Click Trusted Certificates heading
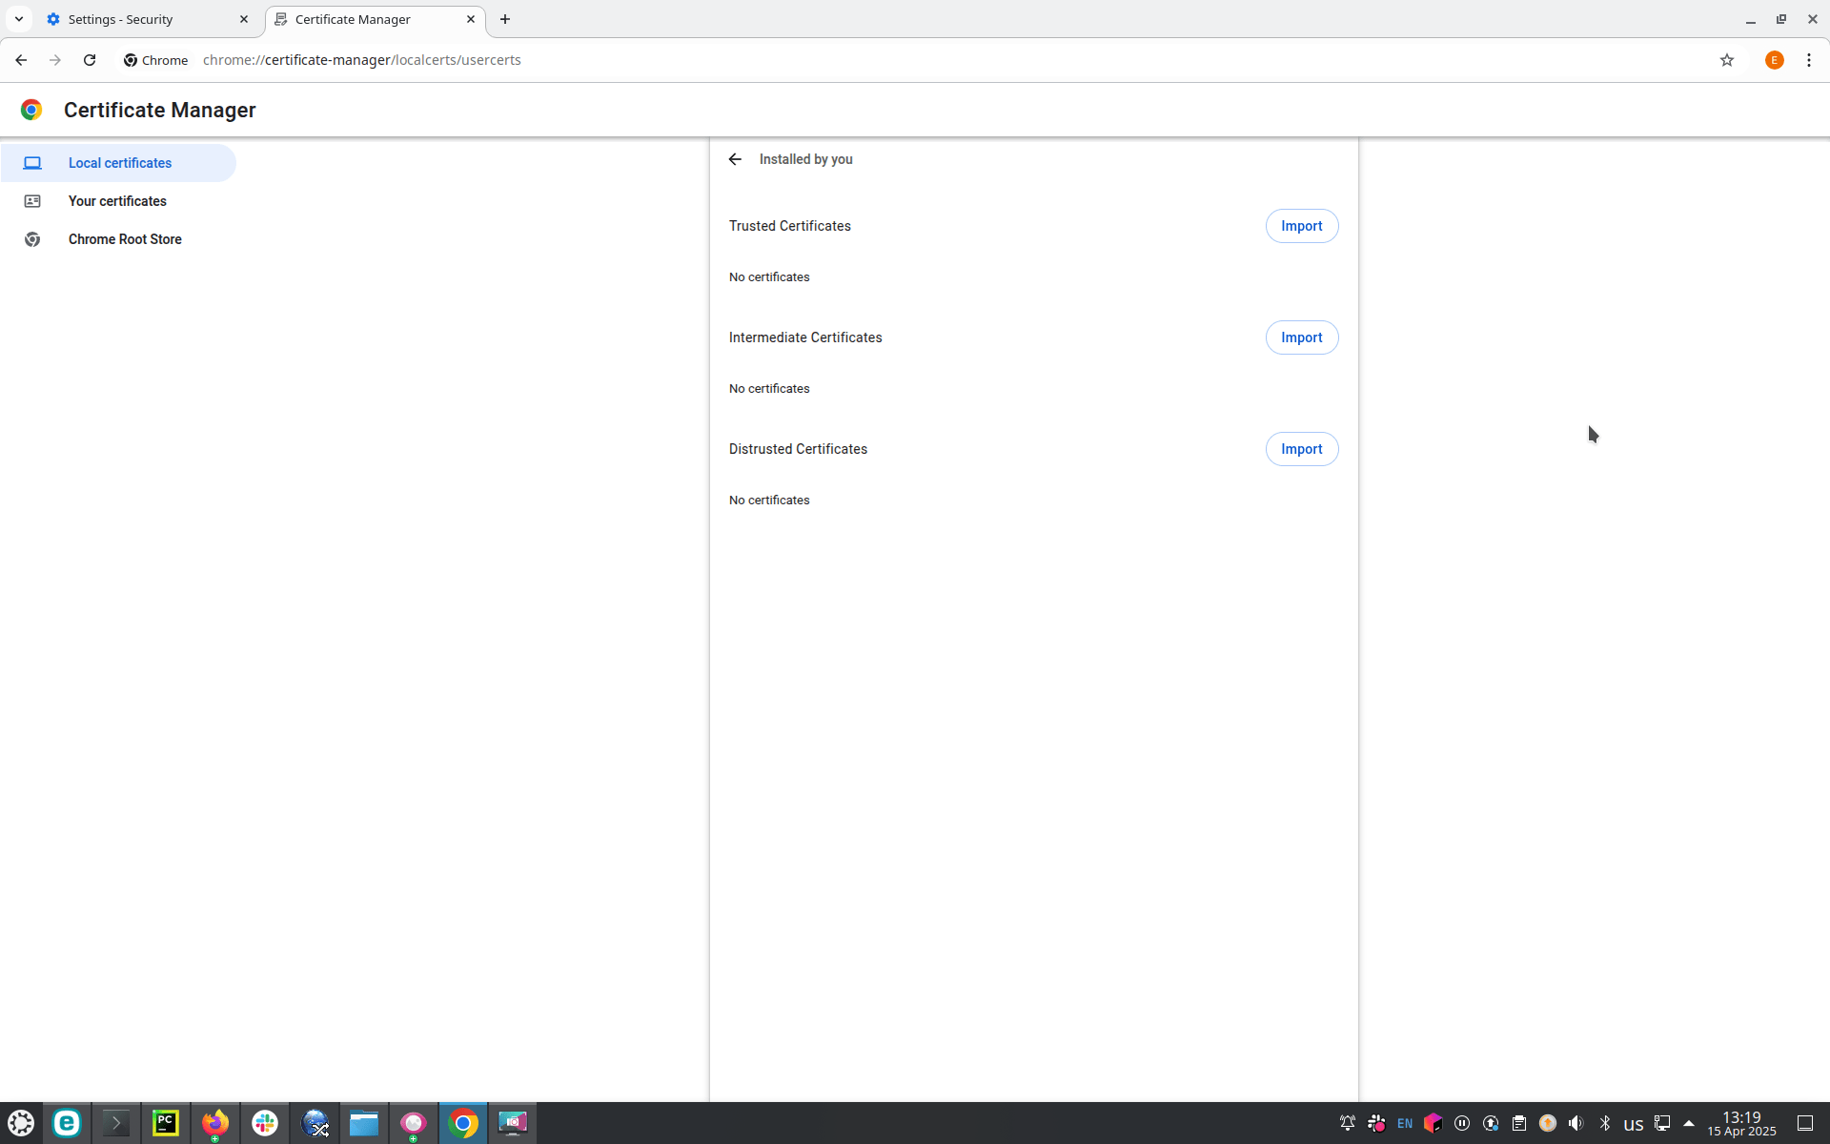 coord(790,226)
